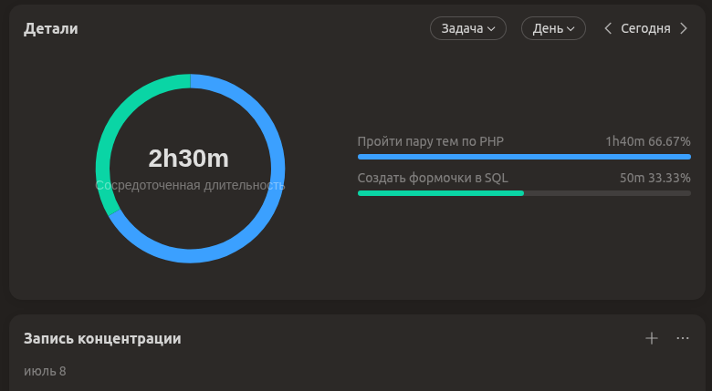Open the Задача grouping dropdown

click(467, 28)
